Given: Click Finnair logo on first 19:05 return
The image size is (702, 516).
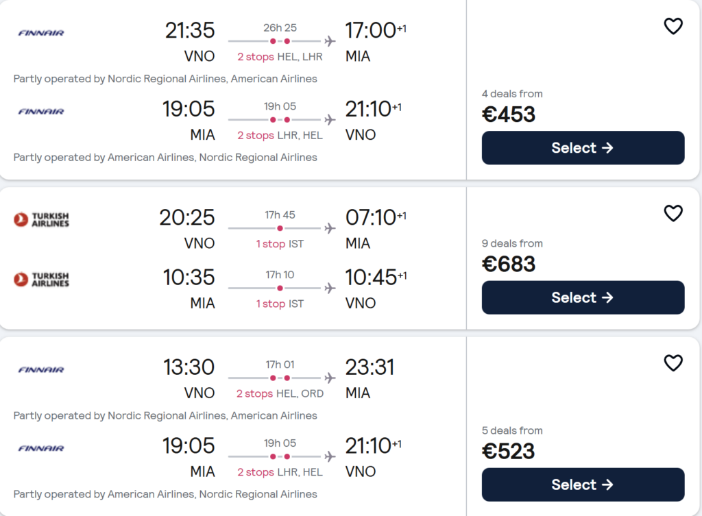Looking at the screenshot, I should 41,111.
